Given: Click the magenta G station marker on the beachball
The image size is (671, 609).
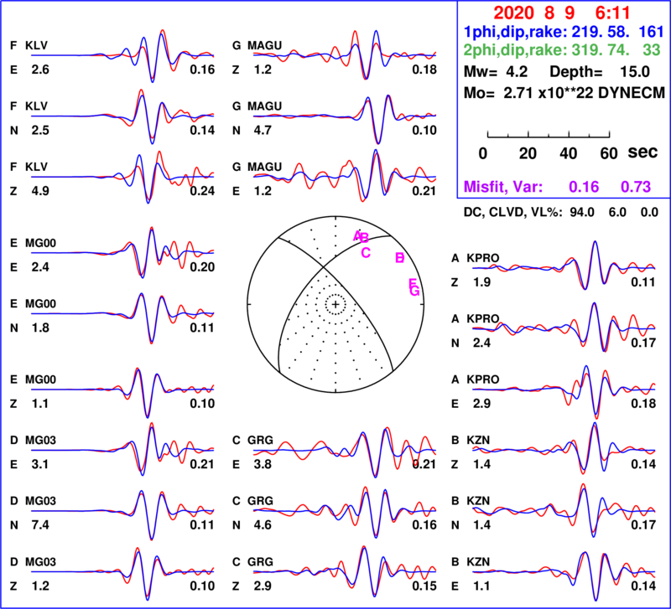Looking at the screenshot, I should pos(414,291).
